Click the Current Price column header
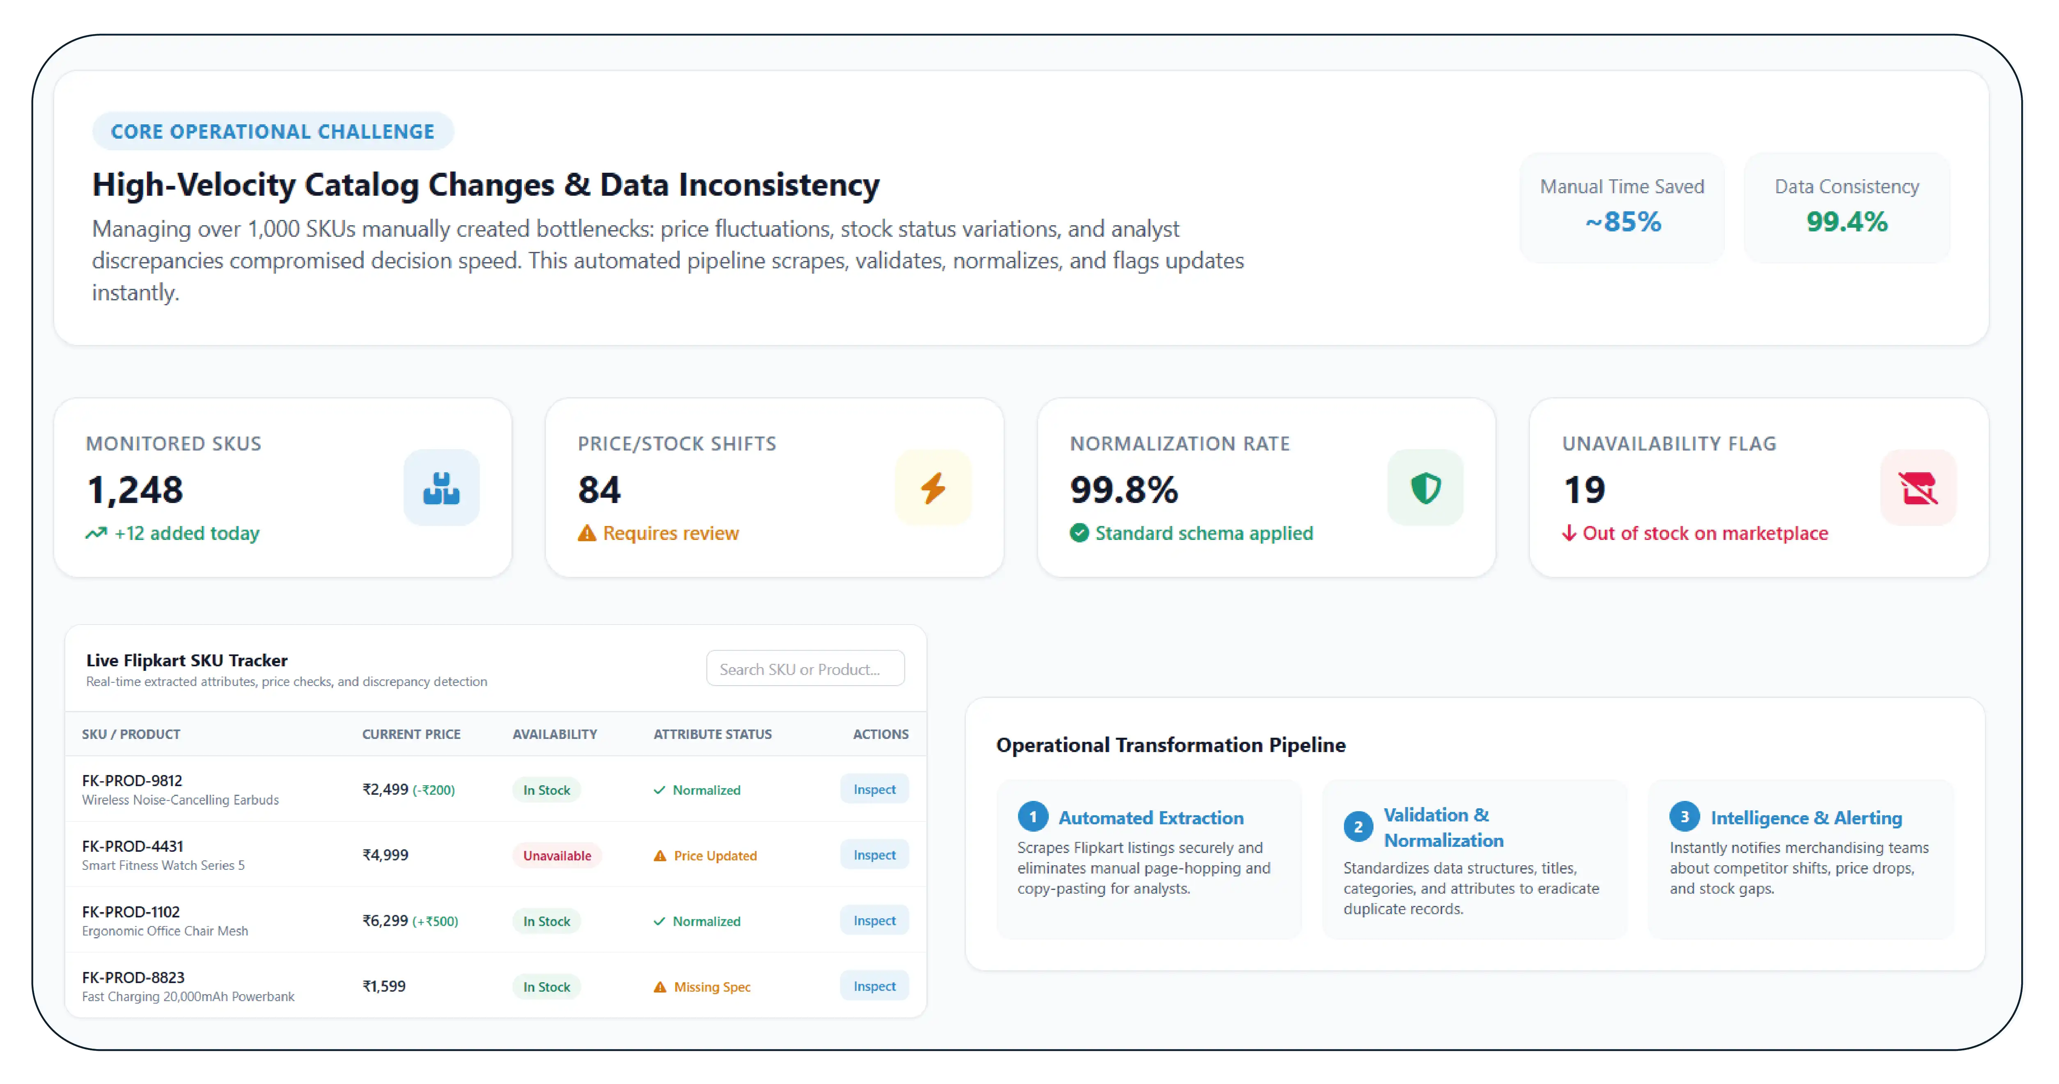The image size is (2059, 1084). tap(411, 734)
